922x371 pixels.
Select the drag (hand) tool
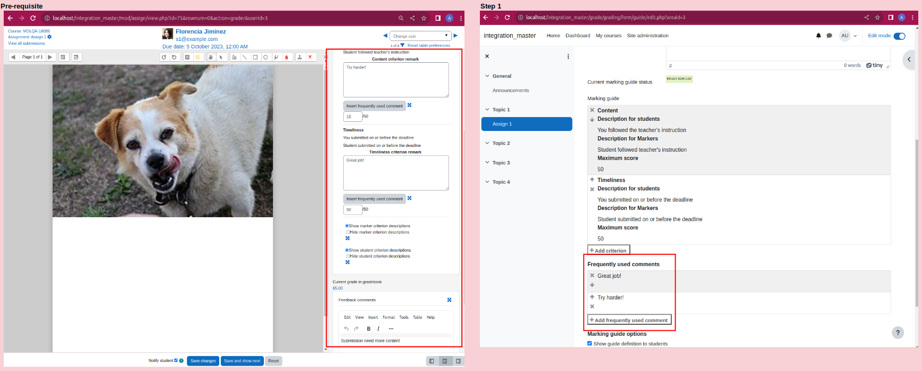pos(211,57)
